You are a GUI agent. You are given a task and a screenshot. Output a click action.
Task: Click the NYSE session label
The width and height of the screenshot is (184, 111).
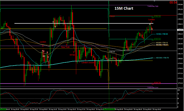[x=72, y=55]
